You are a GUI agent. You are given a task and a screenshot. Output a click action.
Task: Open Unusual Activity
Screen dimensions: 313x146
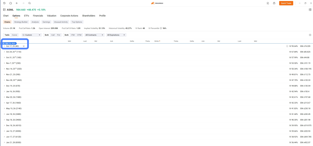(61, 22)
